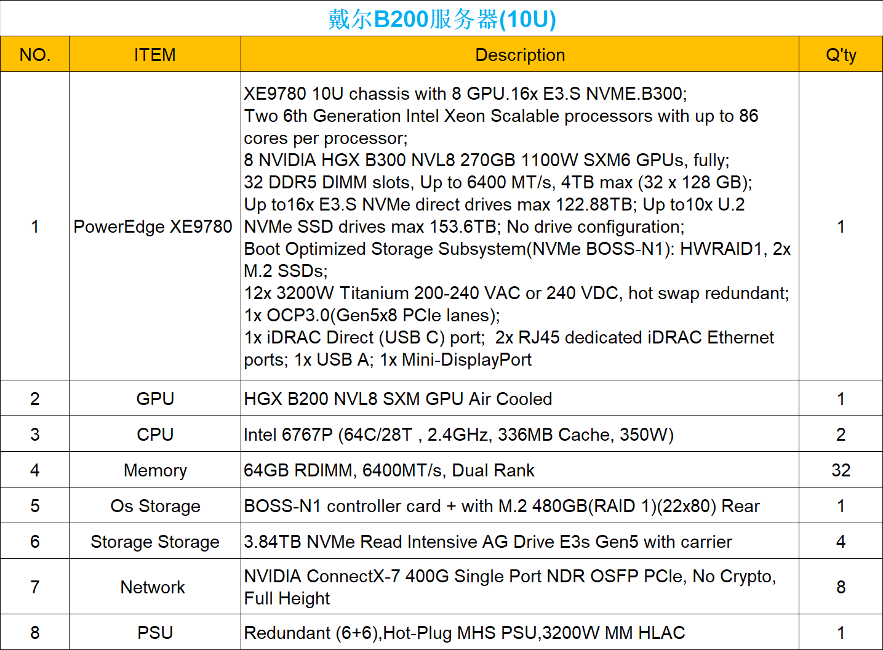Select the PSU item cell
Viewport: 883px width, 650px height.
click(155, 633)
